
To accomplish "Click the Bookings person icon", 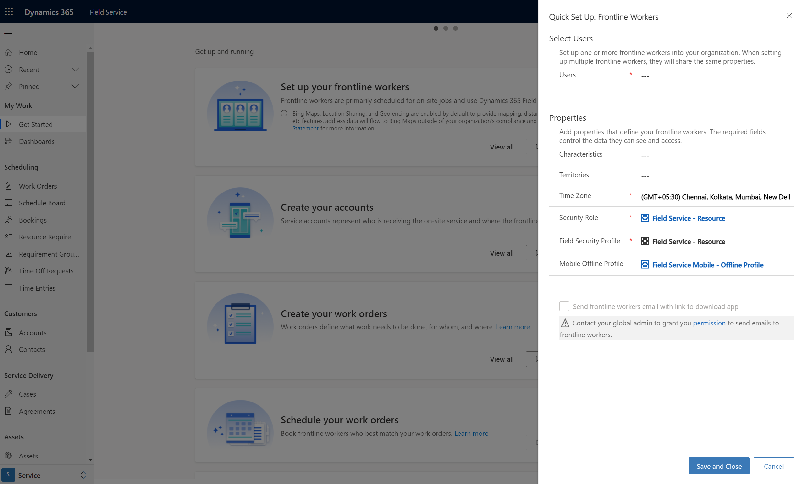I will [x=8, y=219].
